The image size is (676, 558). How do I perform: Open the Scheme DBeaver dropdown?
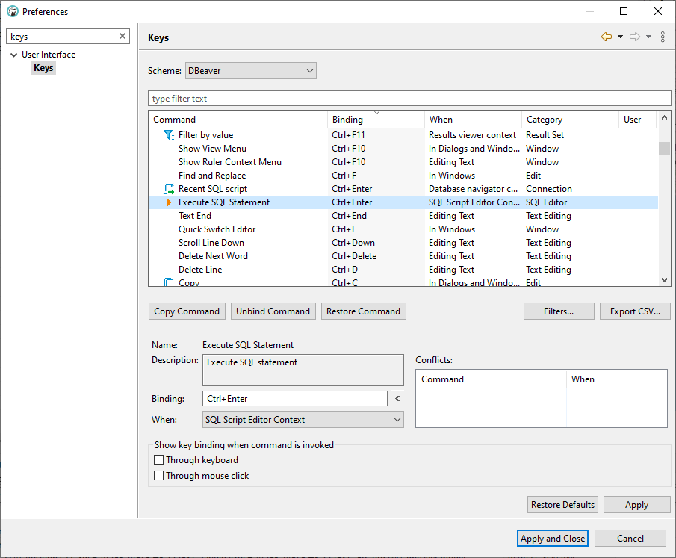point(251,71)
